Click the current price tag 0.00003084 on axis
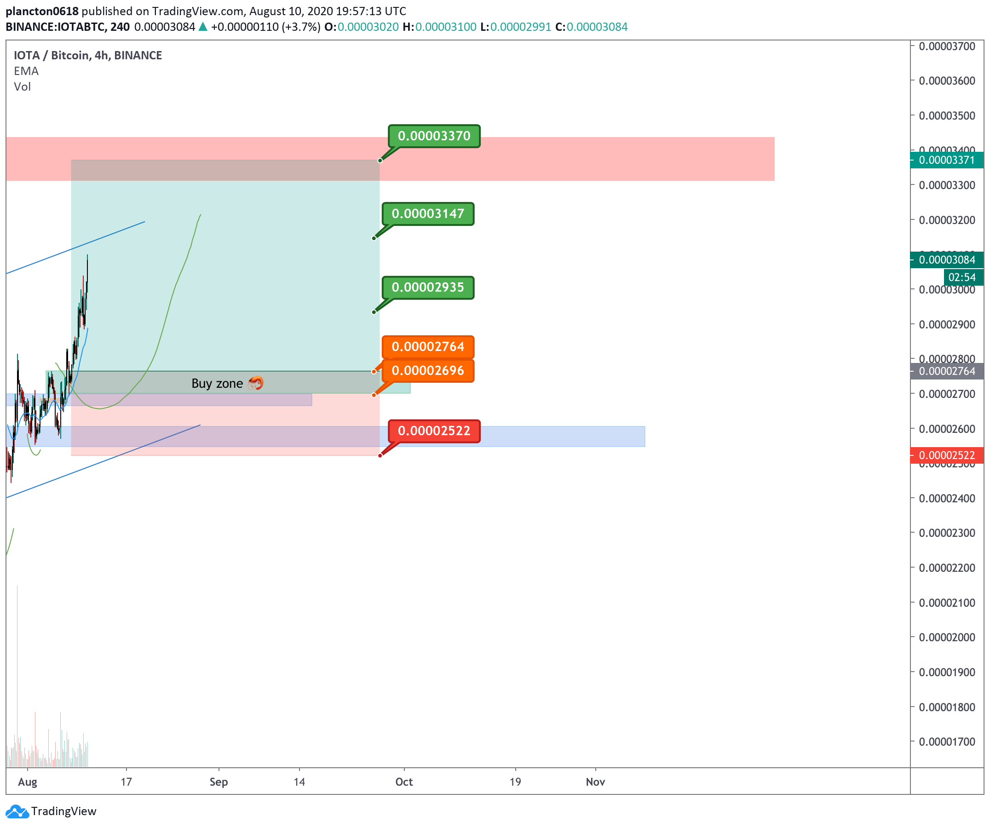The width and height of the screenshot is (990, 828). (x=947, y=260)
